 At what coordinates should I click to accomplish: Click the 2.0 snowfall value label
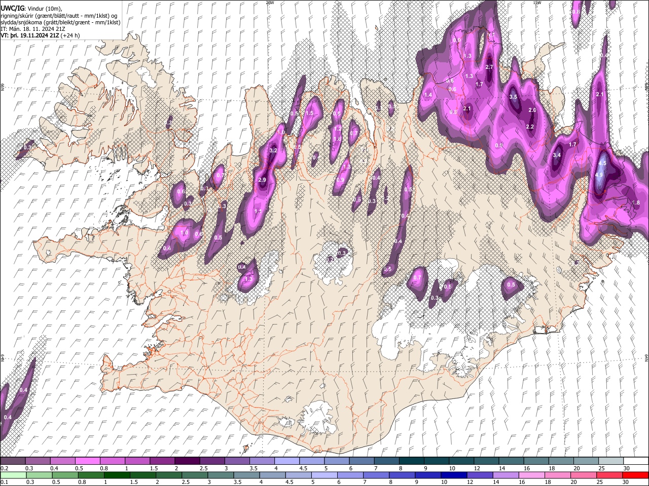point(532,110)
